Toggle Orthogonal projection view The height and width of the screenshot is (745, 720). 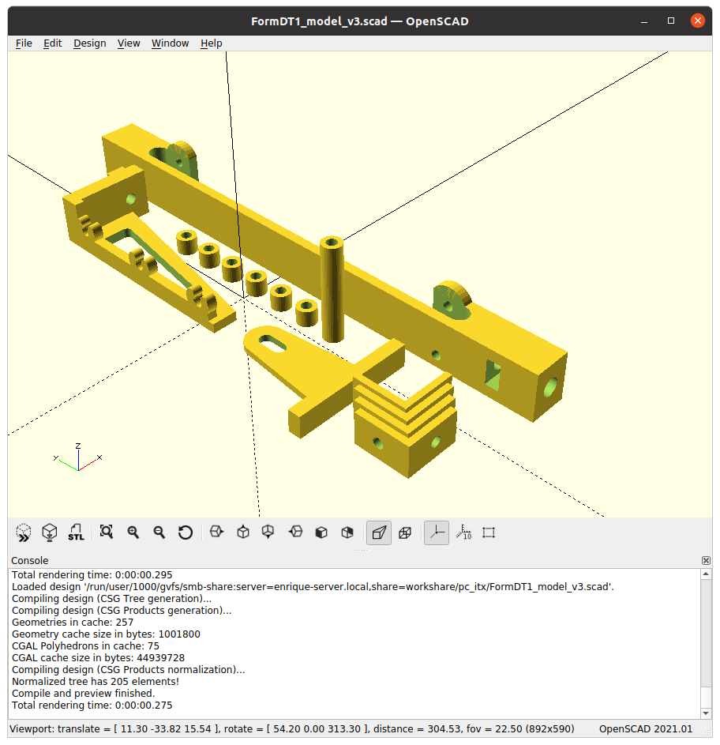pyautogui.click(x=405, y=532)
